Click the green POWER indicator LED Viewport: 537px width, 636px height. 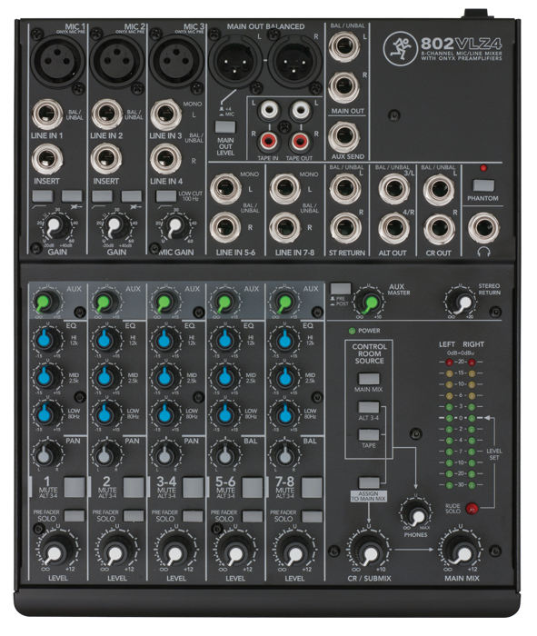(x=352, y=331)
